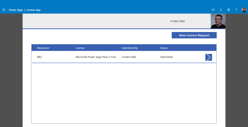This screenshot has width=248, height=127.
Task: Click the large user profile photo
Action: pyautogui.click(x=218, y=21)
